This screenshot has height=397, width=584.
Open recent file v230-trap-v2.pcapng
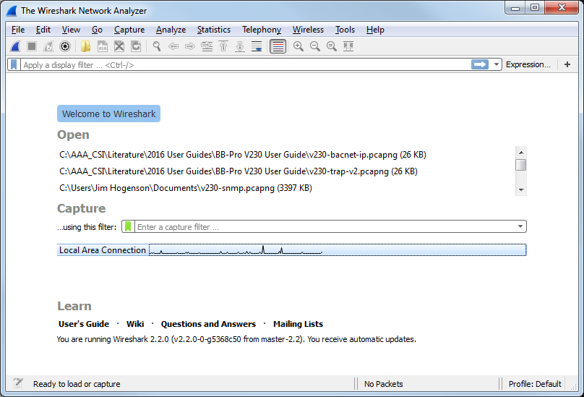239,171
